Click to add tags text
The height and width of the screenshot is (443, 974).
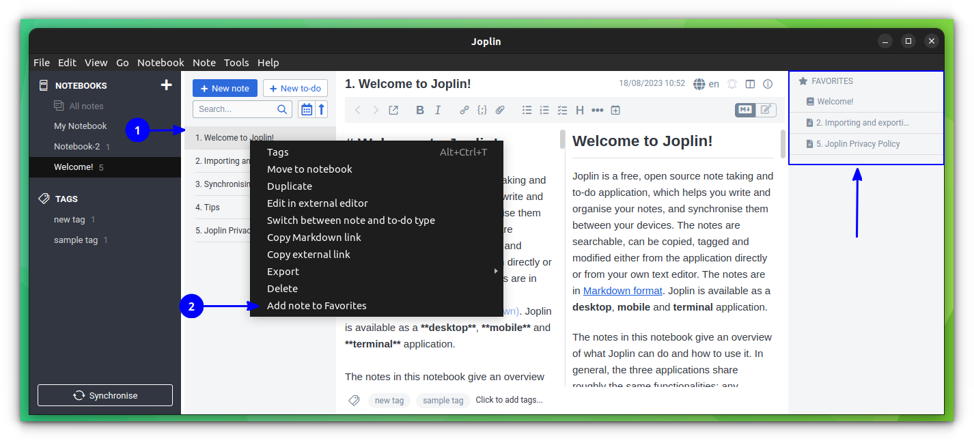[x=509, y=400]
